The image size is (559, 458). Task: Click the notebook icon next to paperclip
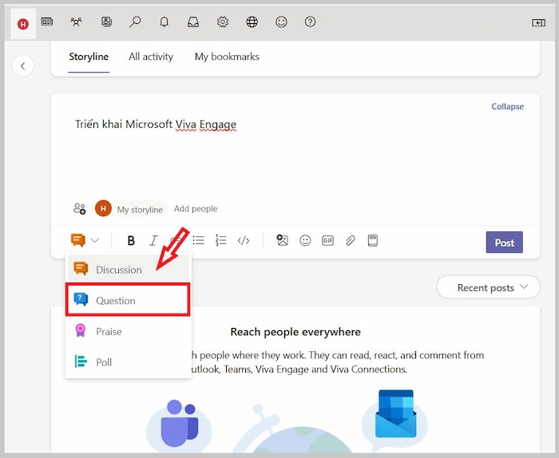[x=373, y=240]
